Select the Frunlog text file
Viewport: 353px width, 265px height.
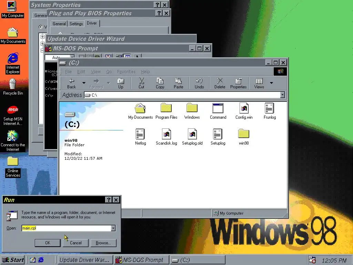tap(270, 111)
